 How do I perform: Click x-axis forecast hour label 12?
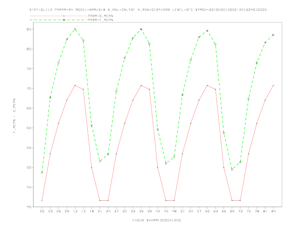tap(75, 211)
